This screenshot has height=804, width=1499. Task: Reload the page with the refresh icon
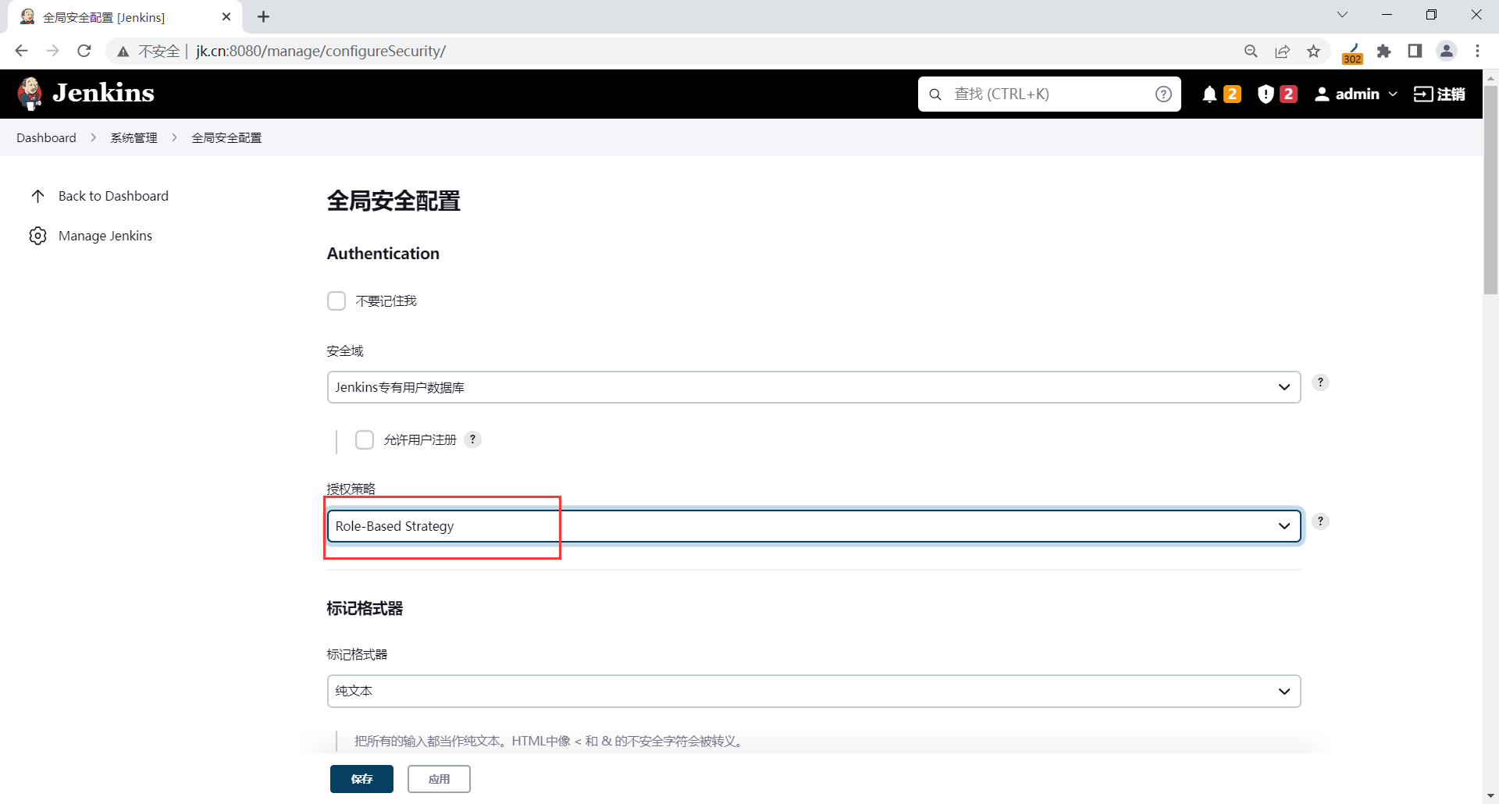pyautogui.click(x=84, y=51)
